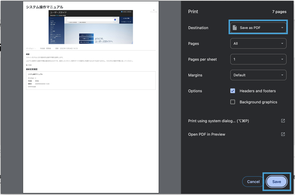This screenshot has width=295, height=195.
Task: Expand the Pages per sheet dropdown
Action: tap(258, 59)
